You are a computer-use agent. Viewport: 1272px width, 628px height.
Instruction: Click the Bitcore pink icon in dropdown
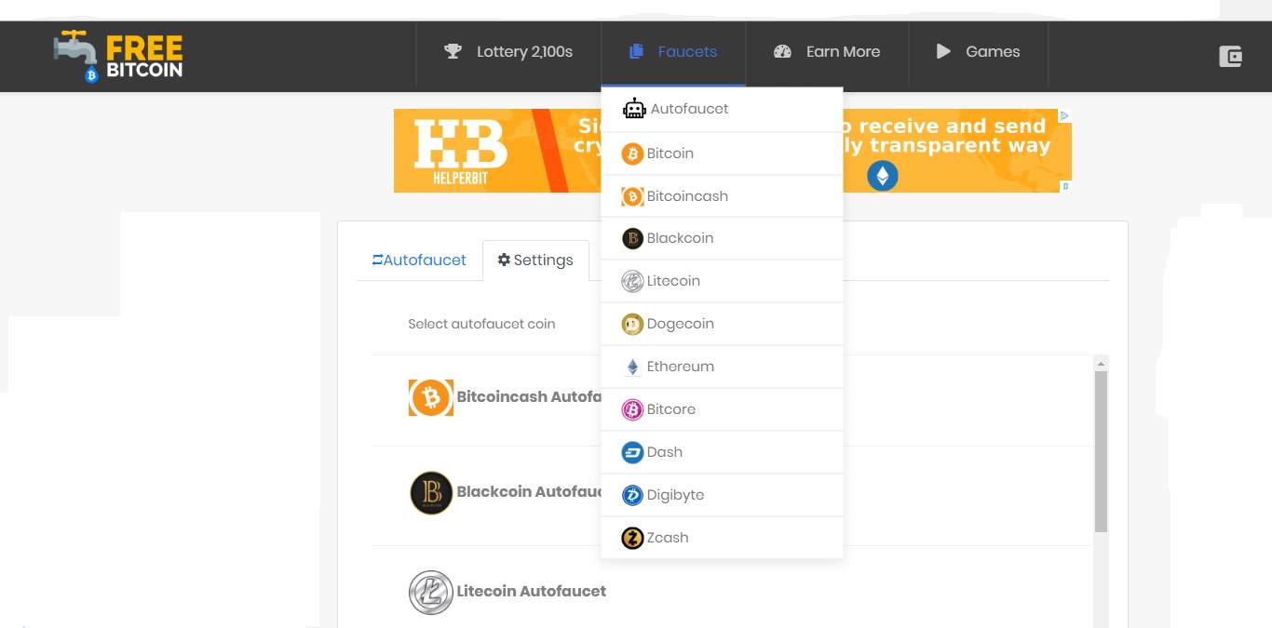coord(632,409)
